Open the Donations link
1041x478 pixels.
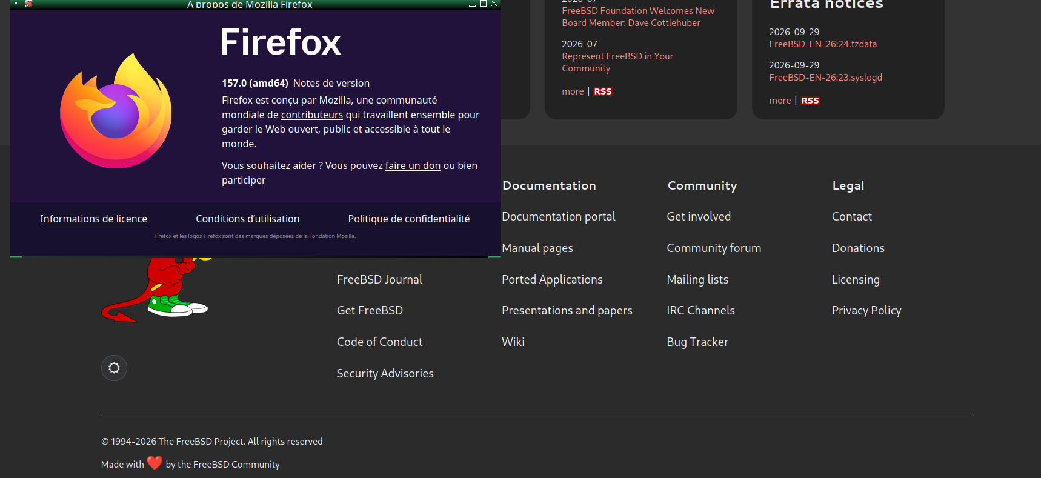pyautogui.click(x=858, y=248)
